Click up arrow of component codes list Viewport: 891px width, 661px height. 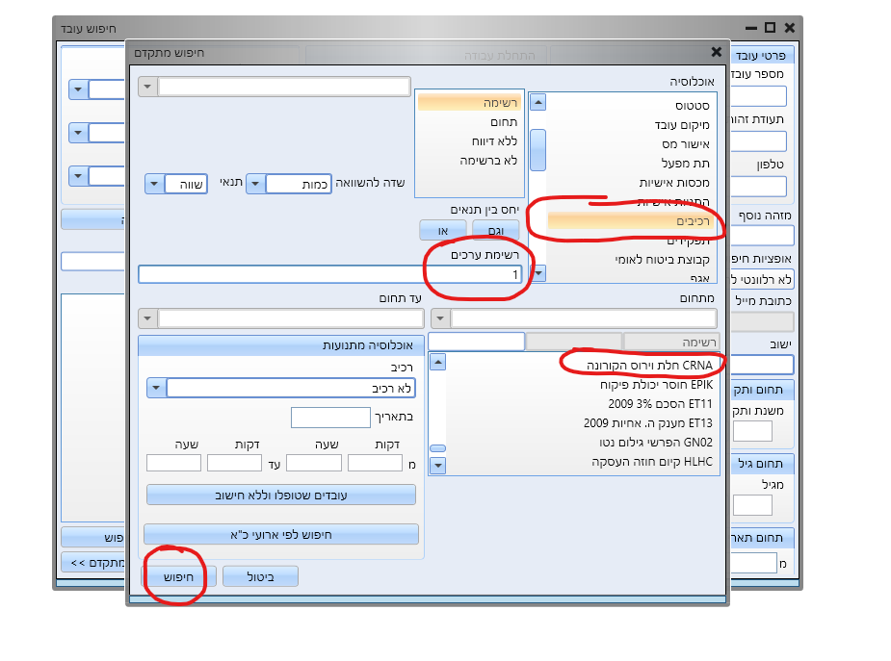click(x=437, y=363)
